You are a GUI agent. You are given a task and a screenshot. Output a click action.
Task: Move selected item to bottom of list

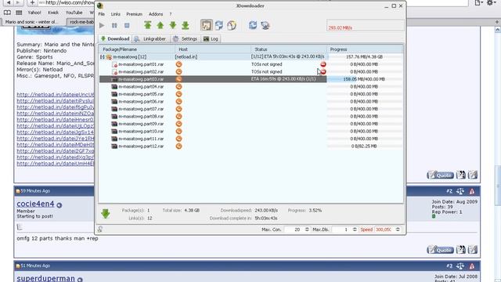click(186, 25)
